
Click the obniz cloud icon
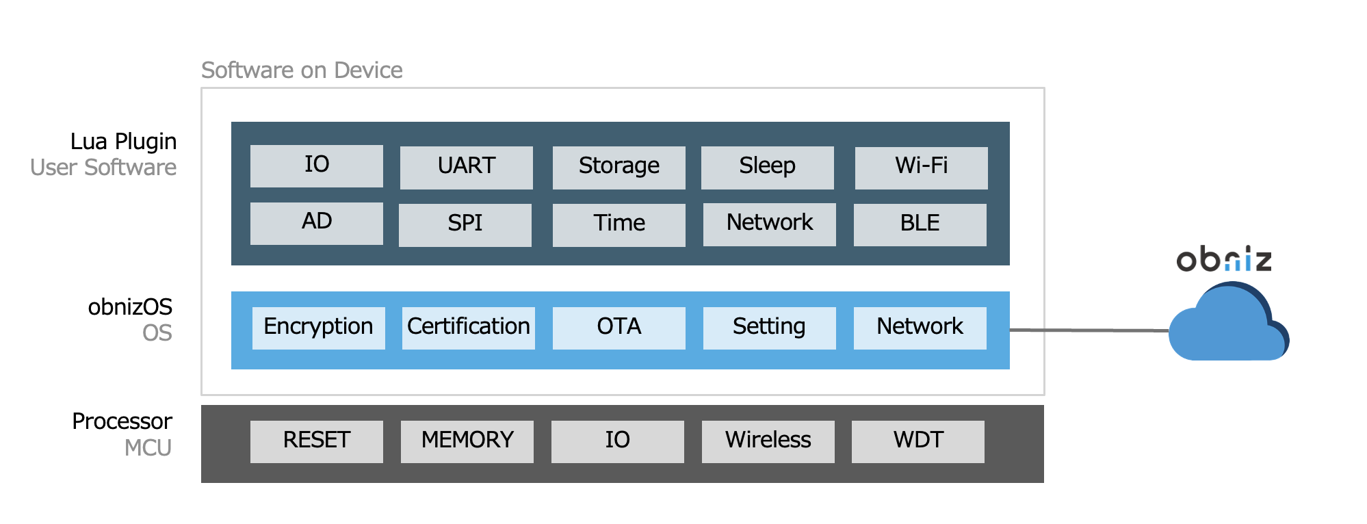(x=1228, y=326)
